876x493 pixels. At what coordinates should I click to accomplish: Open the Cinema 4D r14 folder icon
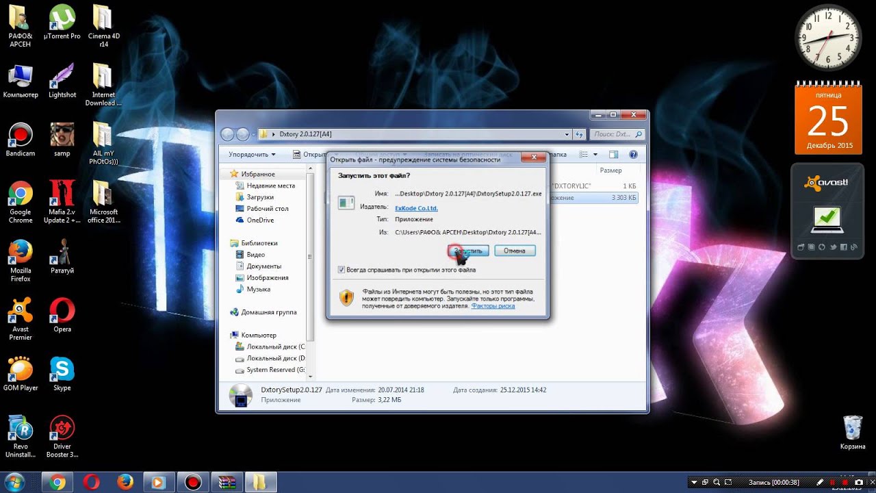coord(103,26)
